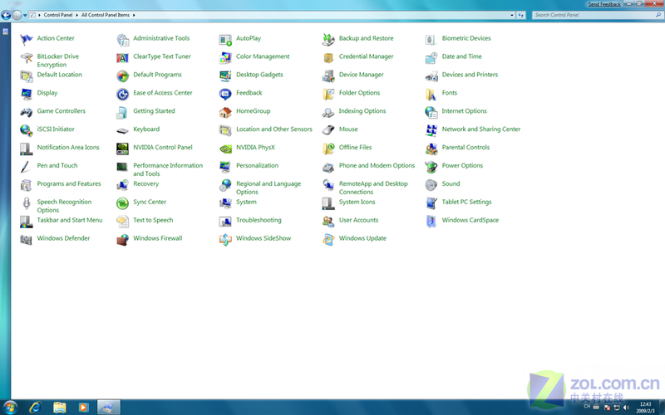Click the Internet Options link
This screenshot has height=415, width=665.
click(465, 111)
